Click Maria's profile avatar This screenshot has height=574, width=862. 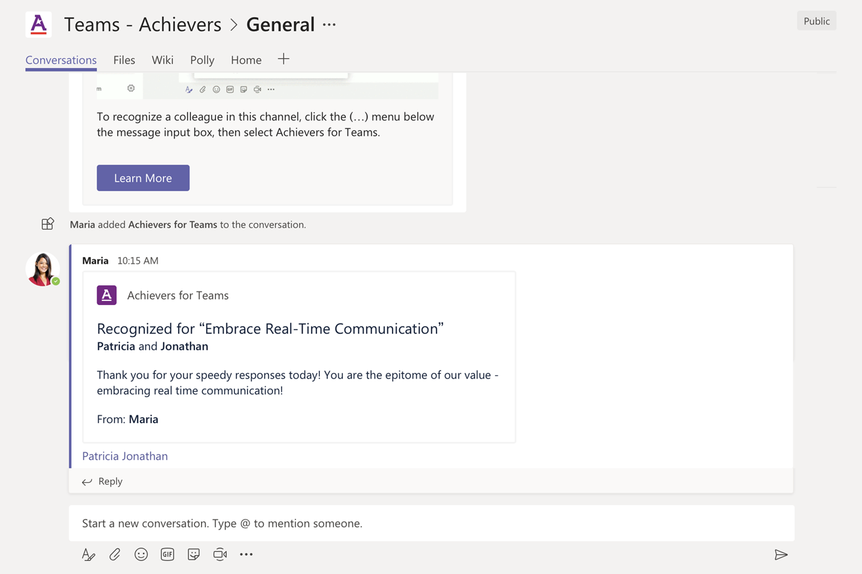tap(43, 268)
